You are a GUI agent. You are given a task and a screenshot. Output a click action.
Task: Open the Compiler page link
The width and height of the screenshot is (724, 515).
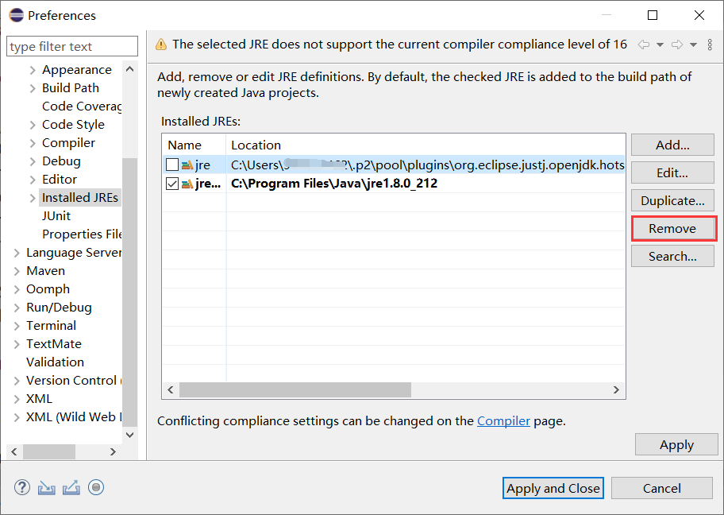click(x=503, y=420)
